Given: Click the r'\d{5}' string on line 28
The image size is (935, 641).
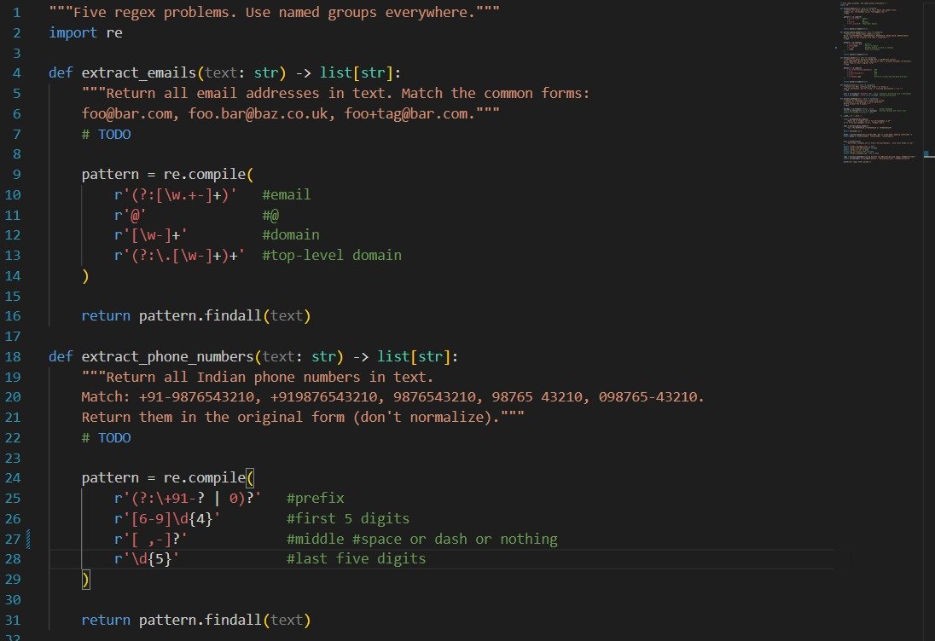Looking at the screenshot, I should [147, 559].
